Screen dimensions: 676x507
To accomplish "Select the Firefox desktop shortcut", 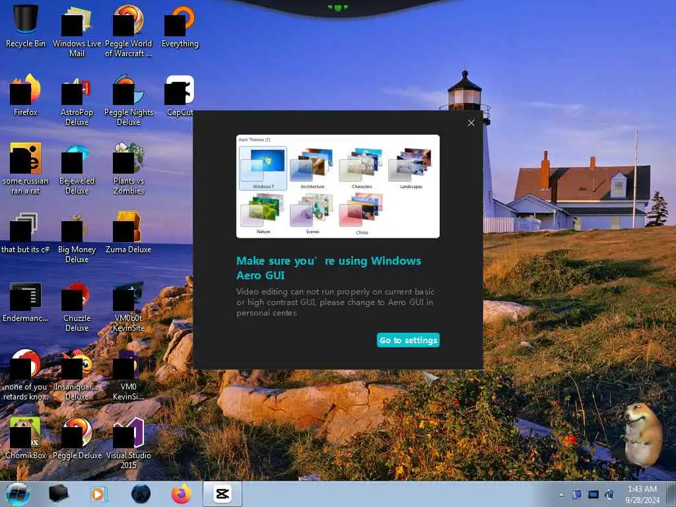I will tap(26, 95).
